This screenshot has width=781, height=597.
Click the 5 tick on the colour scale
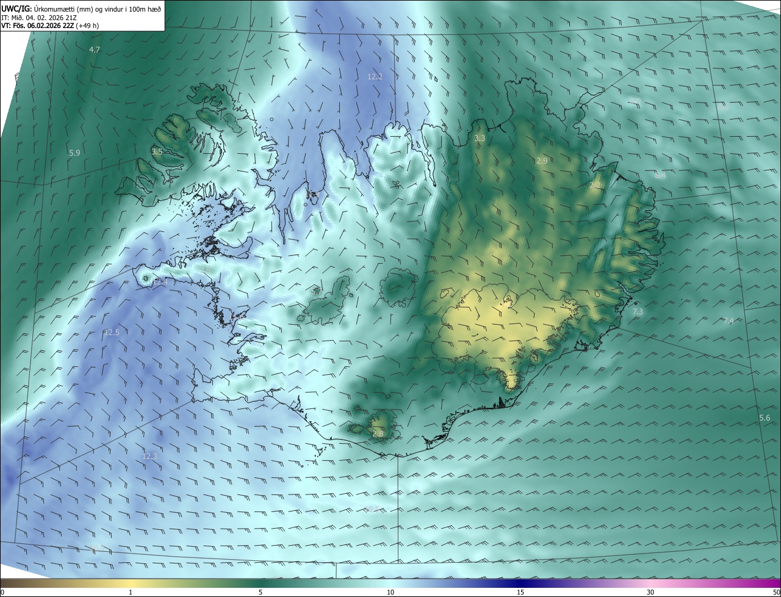point(261,592)
